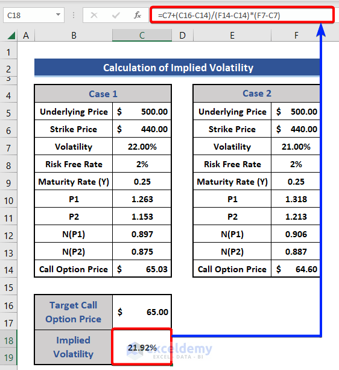The width and height of the screenshot is (339, 370).
Task: Click the Cancel (X) icon in formula bar
Action: (94, 15)
